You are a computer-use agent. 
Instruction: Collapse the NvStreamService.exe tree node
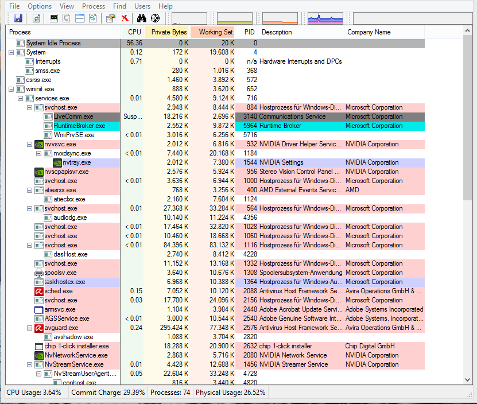pyautogui.click(x=29, y=364)
